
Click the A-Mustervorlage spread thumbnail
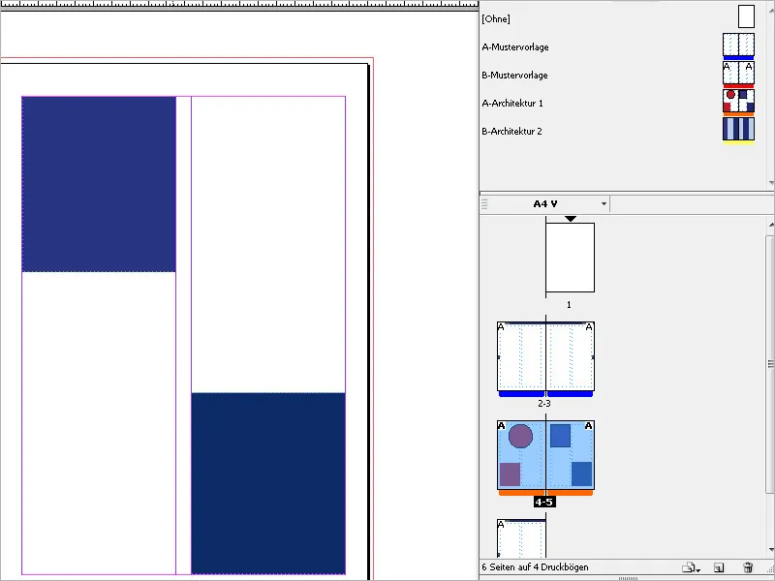coord(738,45)
